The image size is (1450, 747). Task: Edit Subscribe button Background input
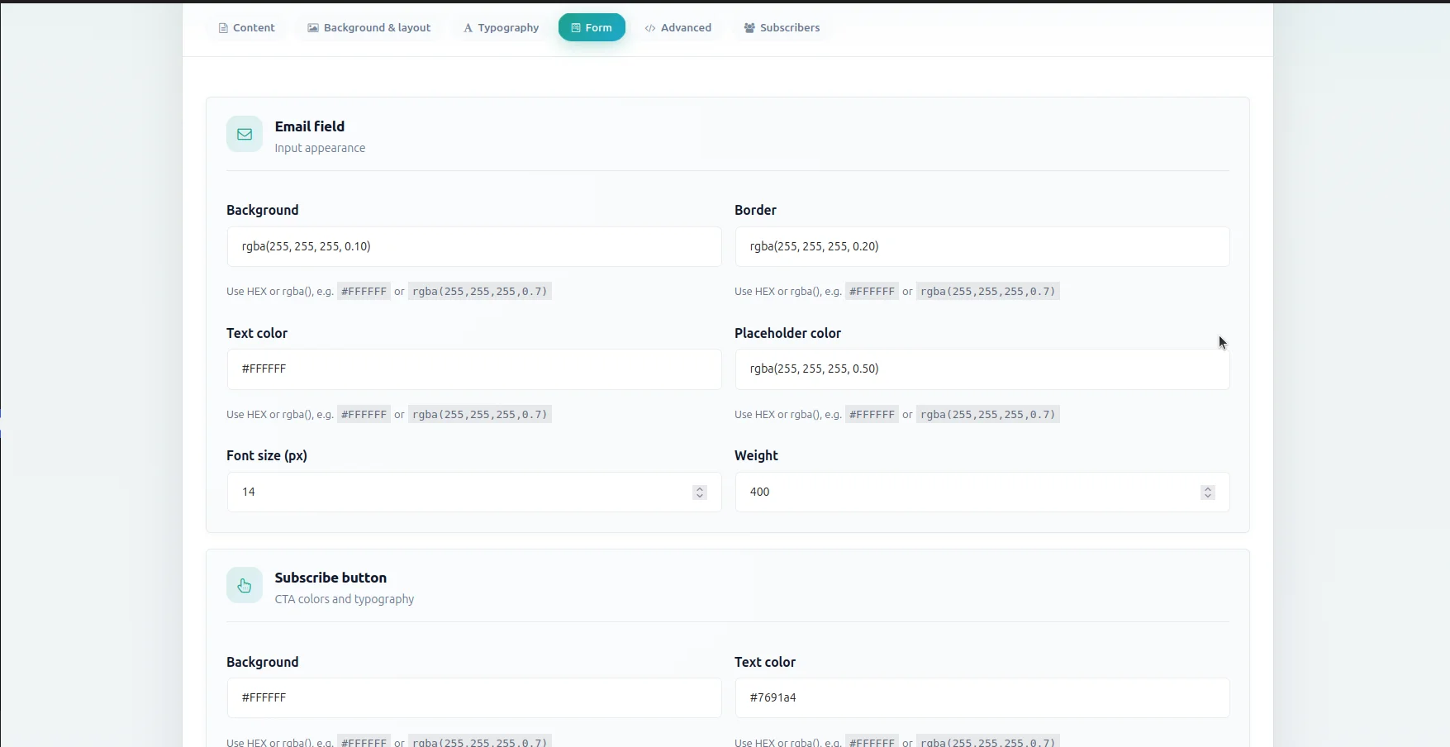click(474, 697)
